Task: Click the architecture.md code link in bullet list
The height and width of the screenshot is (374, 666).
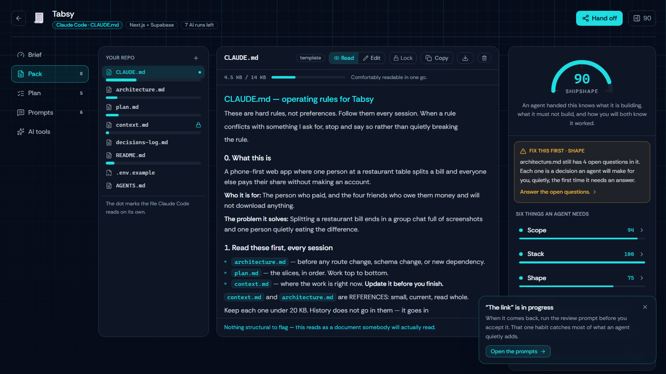Action: click(x=260, y=262)
